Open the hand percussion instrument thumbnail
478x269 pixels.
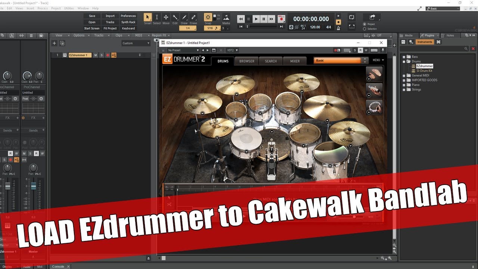point(374,74)
